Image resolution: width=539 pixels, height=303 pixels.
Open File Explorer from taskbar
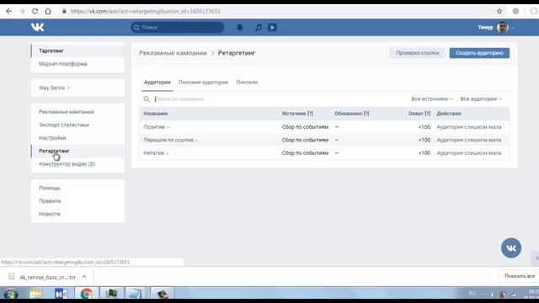coord(36,294)
